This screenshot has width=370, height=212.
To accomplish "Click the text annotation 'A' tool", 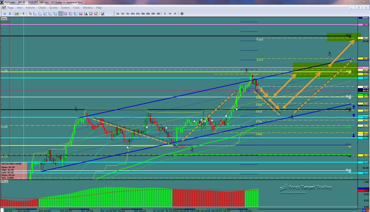I will click(x=86, y=14).
